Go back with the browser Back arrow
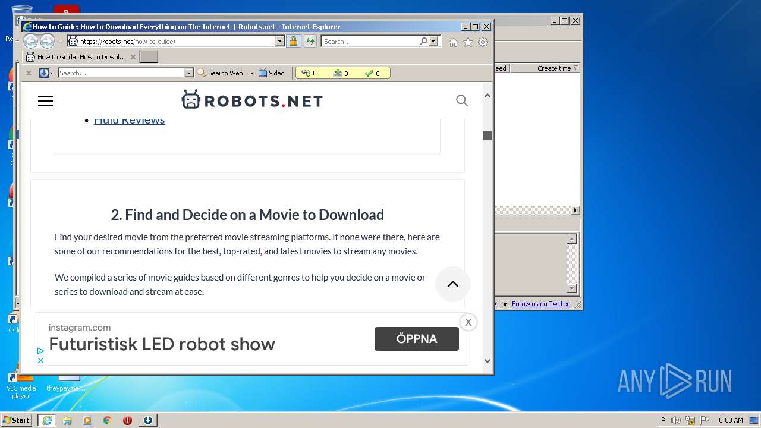The height and width of the screenshot is (428, 761). coord(30,41)
